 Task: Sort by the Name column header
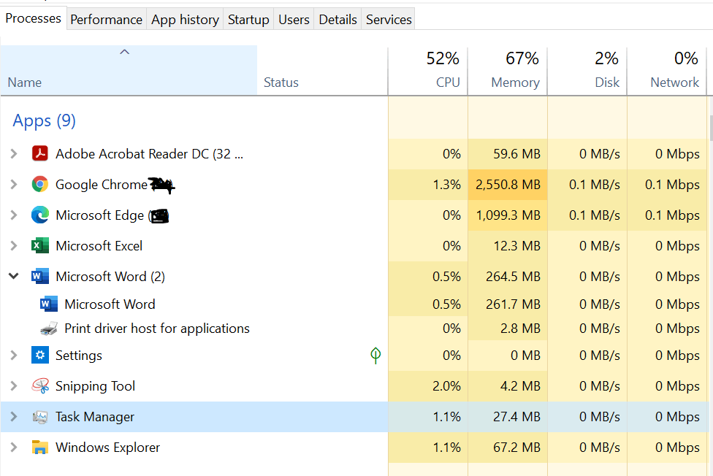[129, 70]
